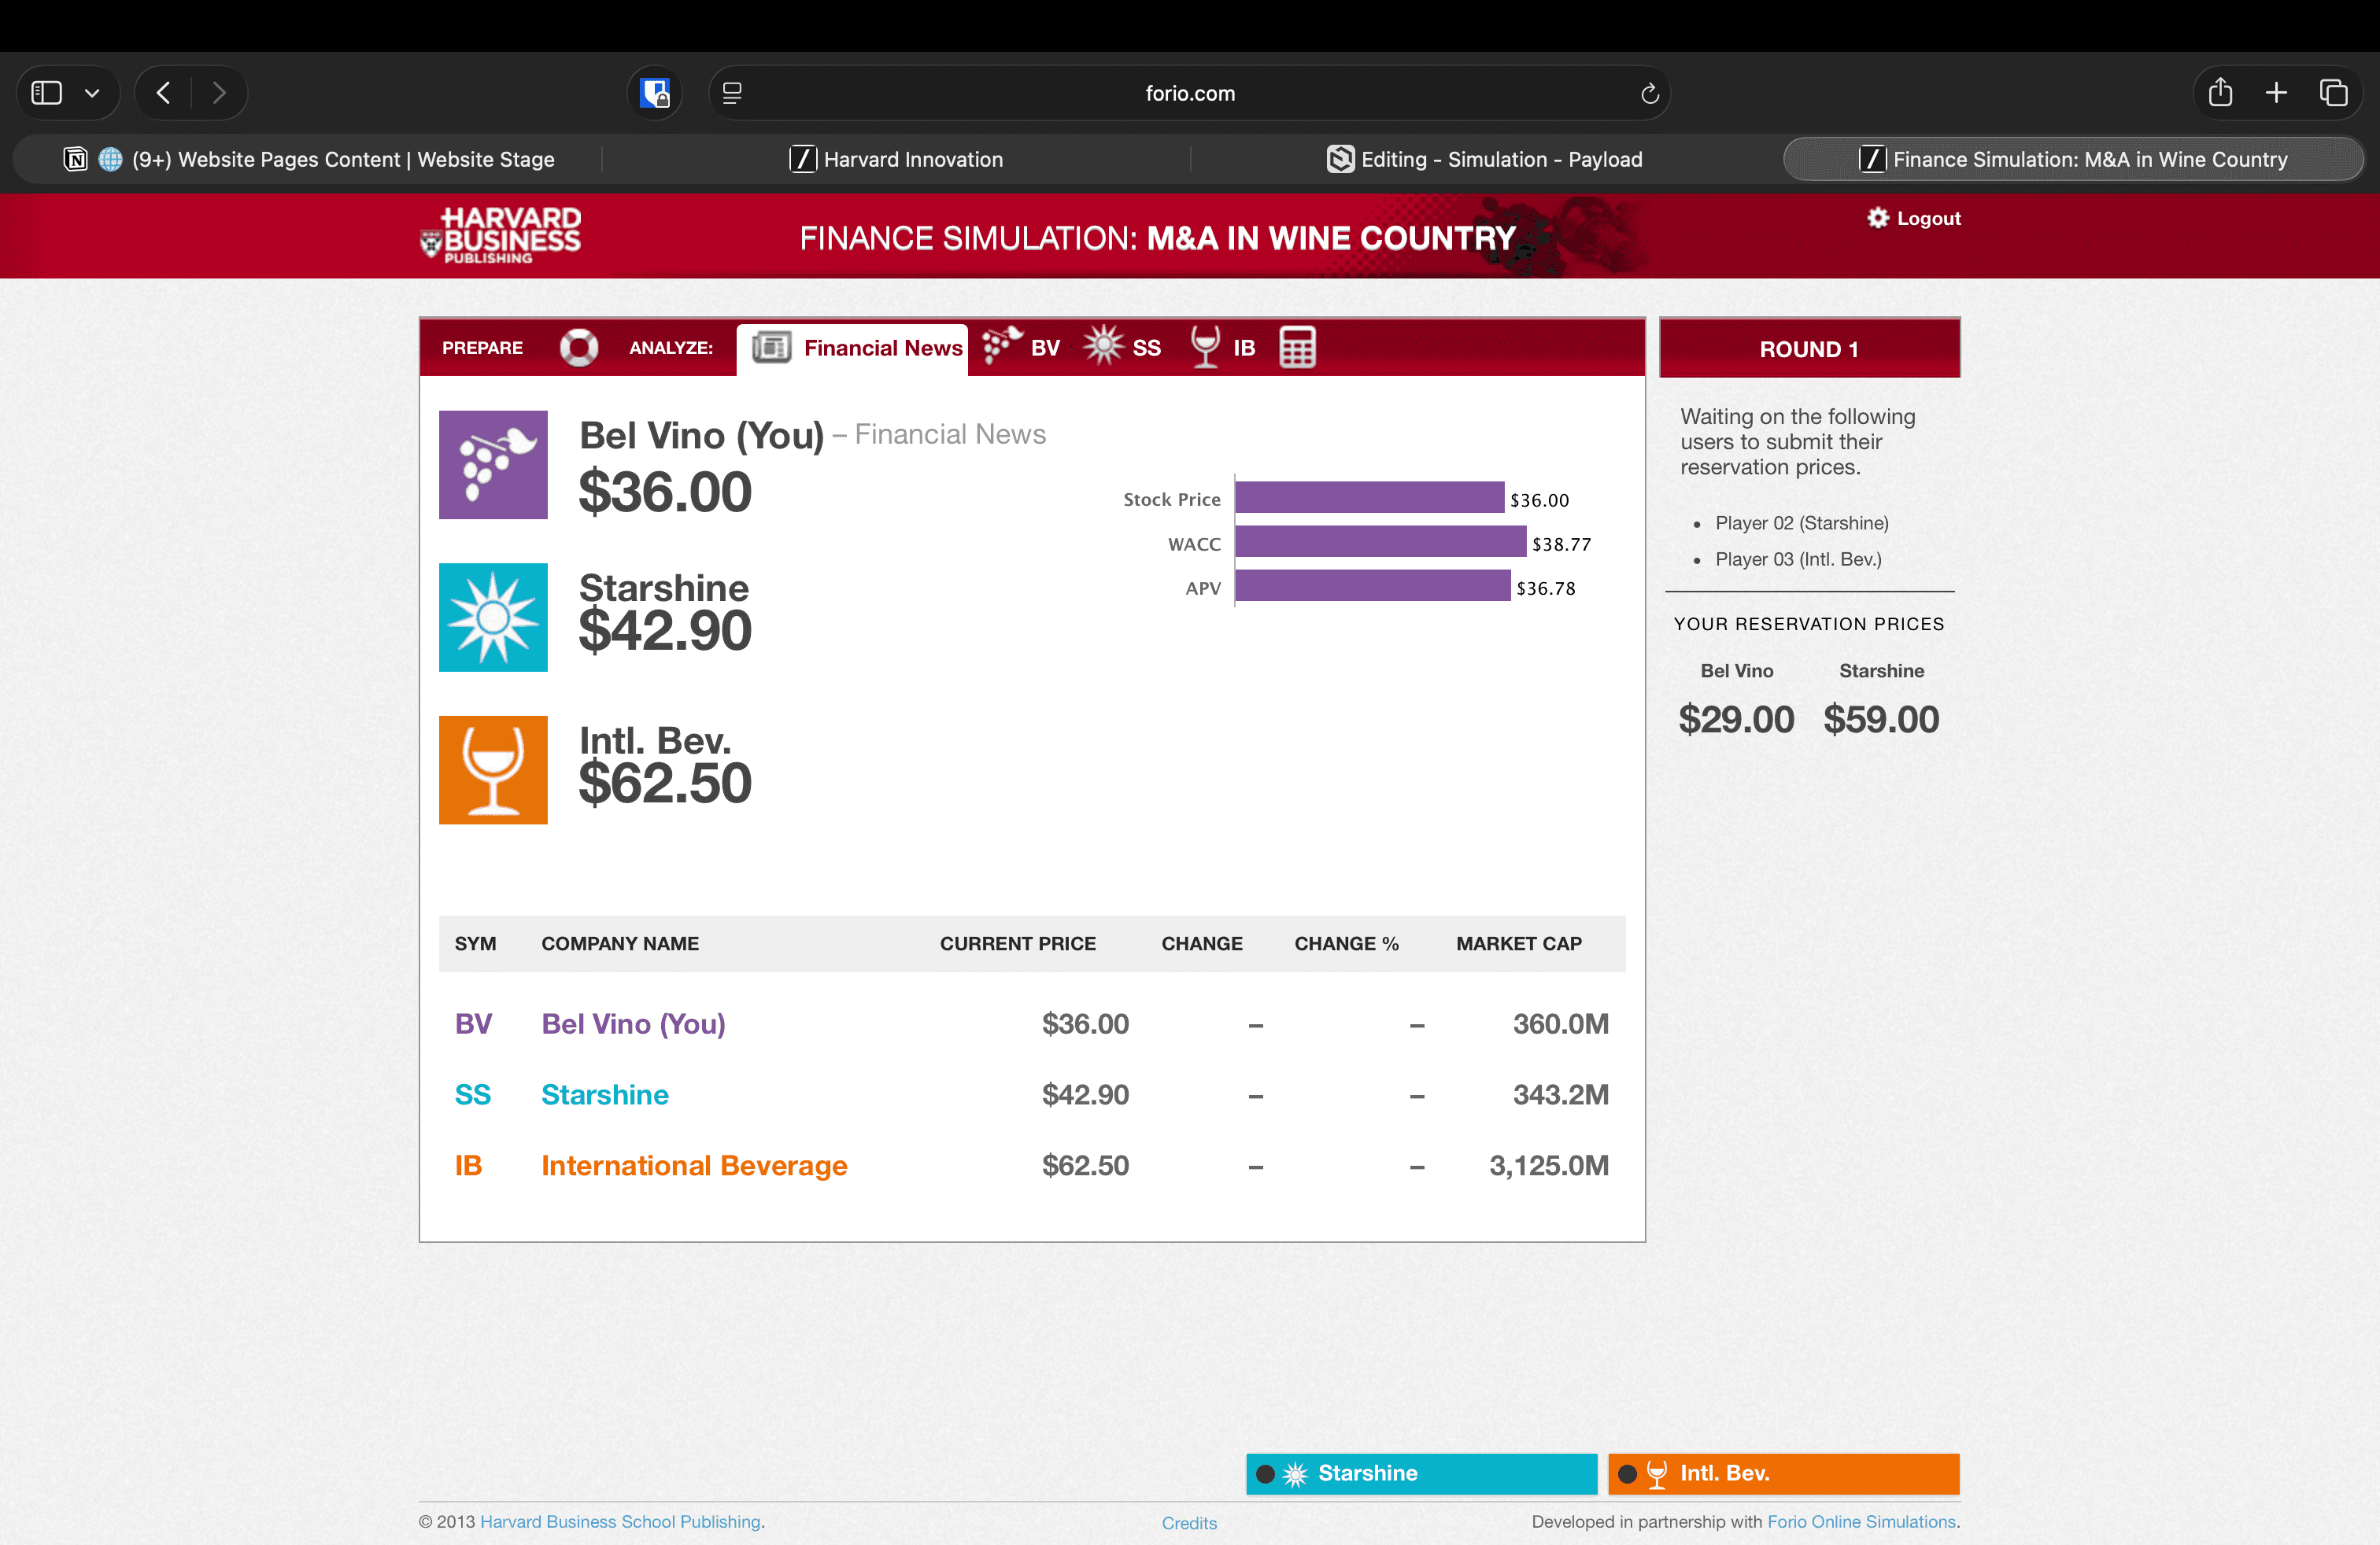Click the Bitwarden shield extension icon

(655, 93)
